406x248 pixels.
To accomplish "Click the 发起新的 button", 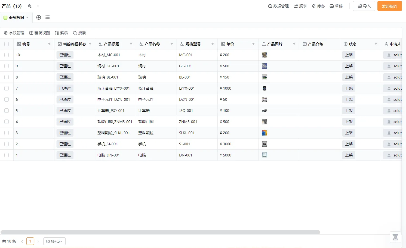I will point(389,6).
